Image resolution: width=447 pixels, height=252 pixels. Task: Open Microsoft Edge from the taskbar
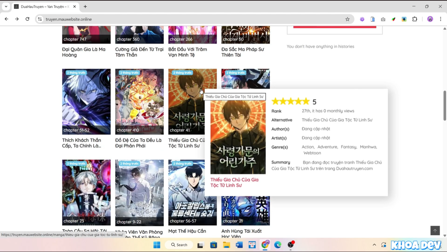tap(278, 245)
